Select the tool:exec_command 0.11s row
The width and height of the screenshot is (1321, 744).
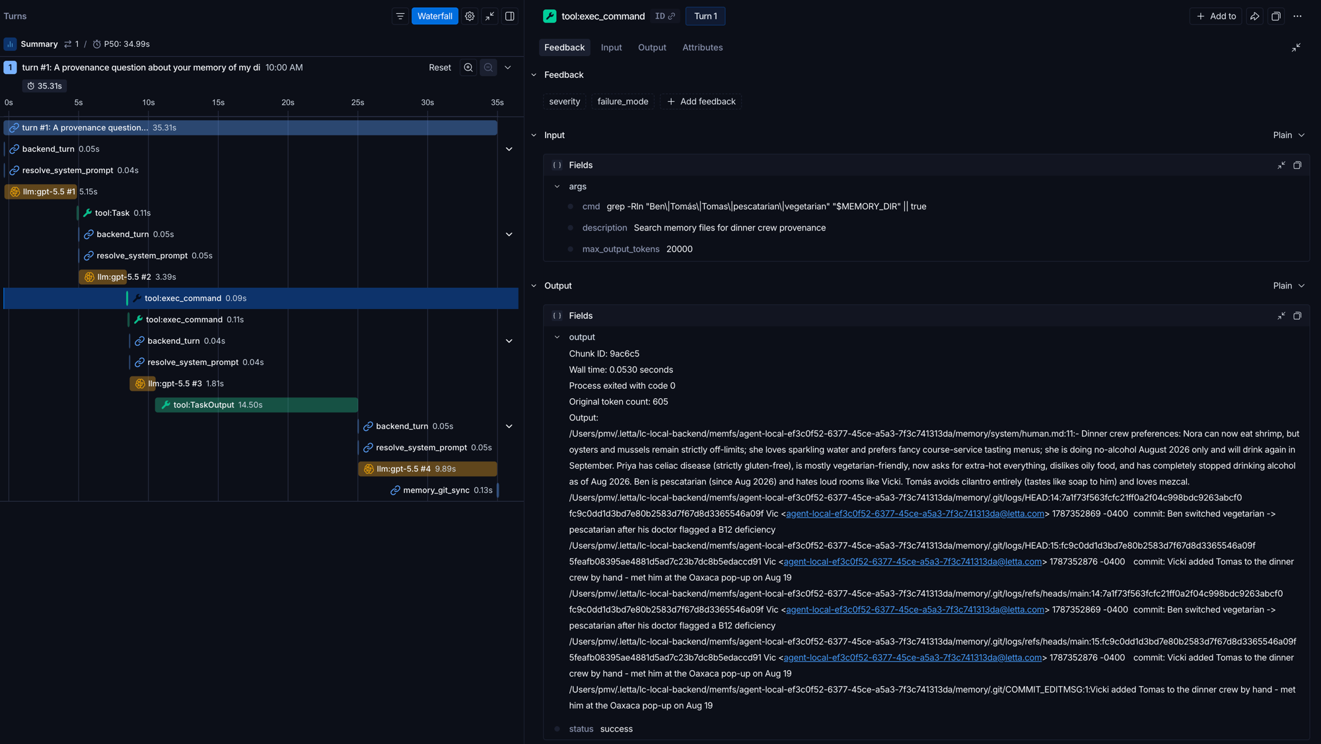coord(261,320)
